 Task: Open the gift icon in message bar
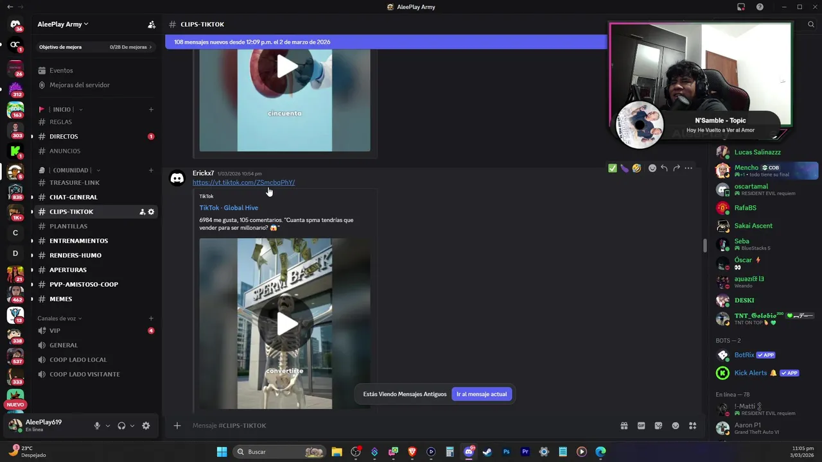click(x=624, y=425)
